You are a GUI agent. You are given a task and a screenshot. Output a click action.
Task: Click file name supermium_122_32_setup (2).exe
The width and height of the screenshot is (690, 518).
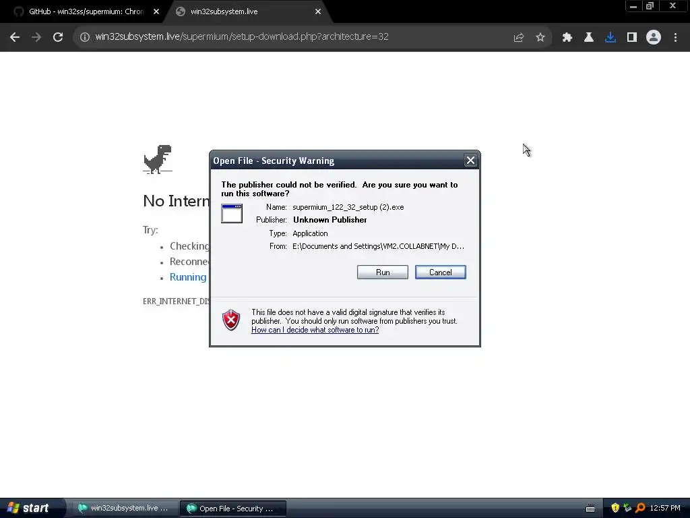pos(348,207)
